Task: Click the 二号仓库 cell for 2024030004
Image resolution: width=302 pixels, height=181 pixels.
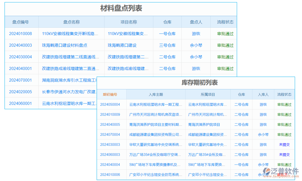Action: click(x=168, y=57)
